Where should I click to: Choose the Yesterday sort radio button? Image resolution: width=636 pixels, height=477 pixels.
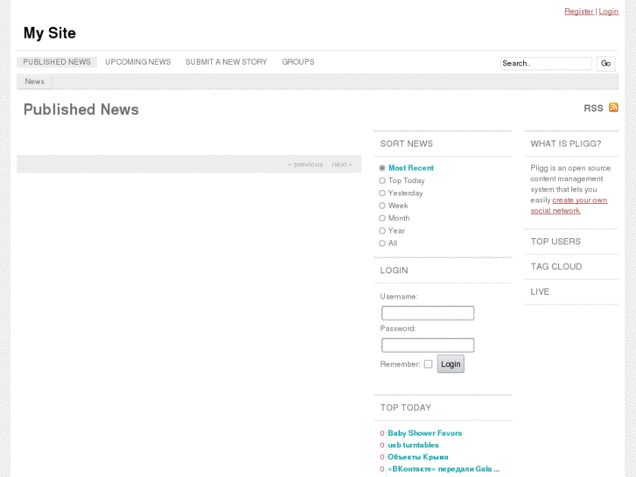tap(382, 193)
